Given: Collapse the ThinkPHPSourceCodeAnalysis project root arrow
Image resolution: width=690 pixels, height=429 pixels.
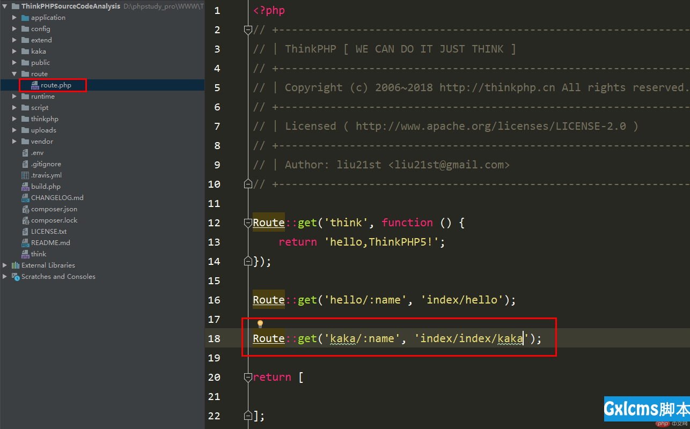Looking at the screenshot, I should [x=5, y=6].
